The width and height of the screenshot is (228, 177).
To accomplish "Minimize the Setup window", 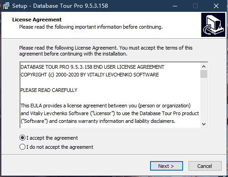I will pos(175,6).
